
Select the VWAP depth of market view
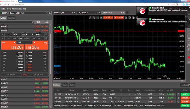(x=28, y=38)
